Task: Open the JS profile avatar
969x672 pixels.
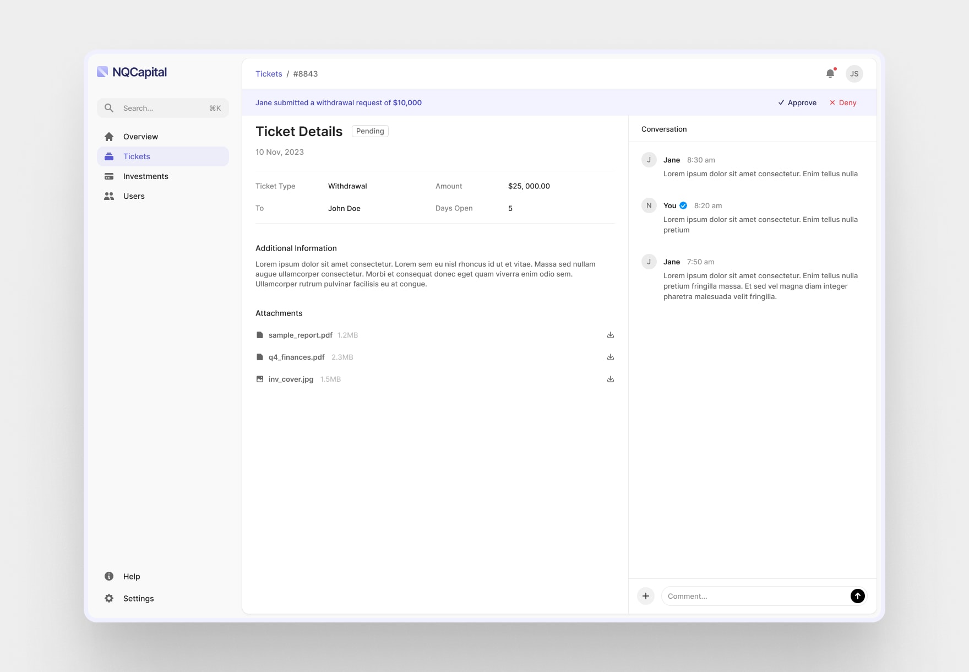Action: pyautogui.click(x=854, y=74)
